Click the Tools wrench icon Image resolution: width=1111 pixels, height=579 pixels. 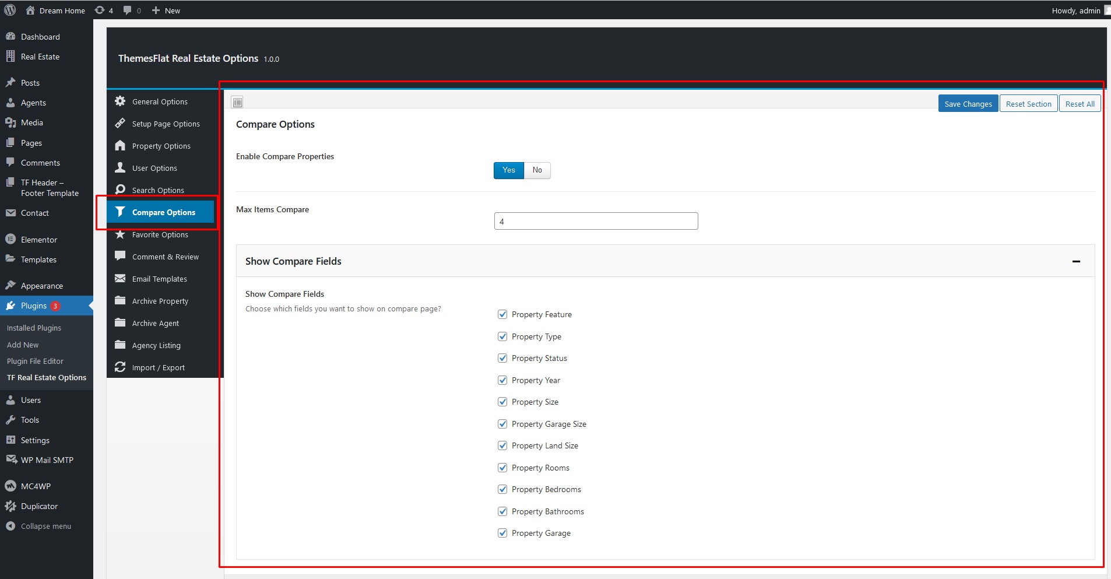[x=10, y=420]
